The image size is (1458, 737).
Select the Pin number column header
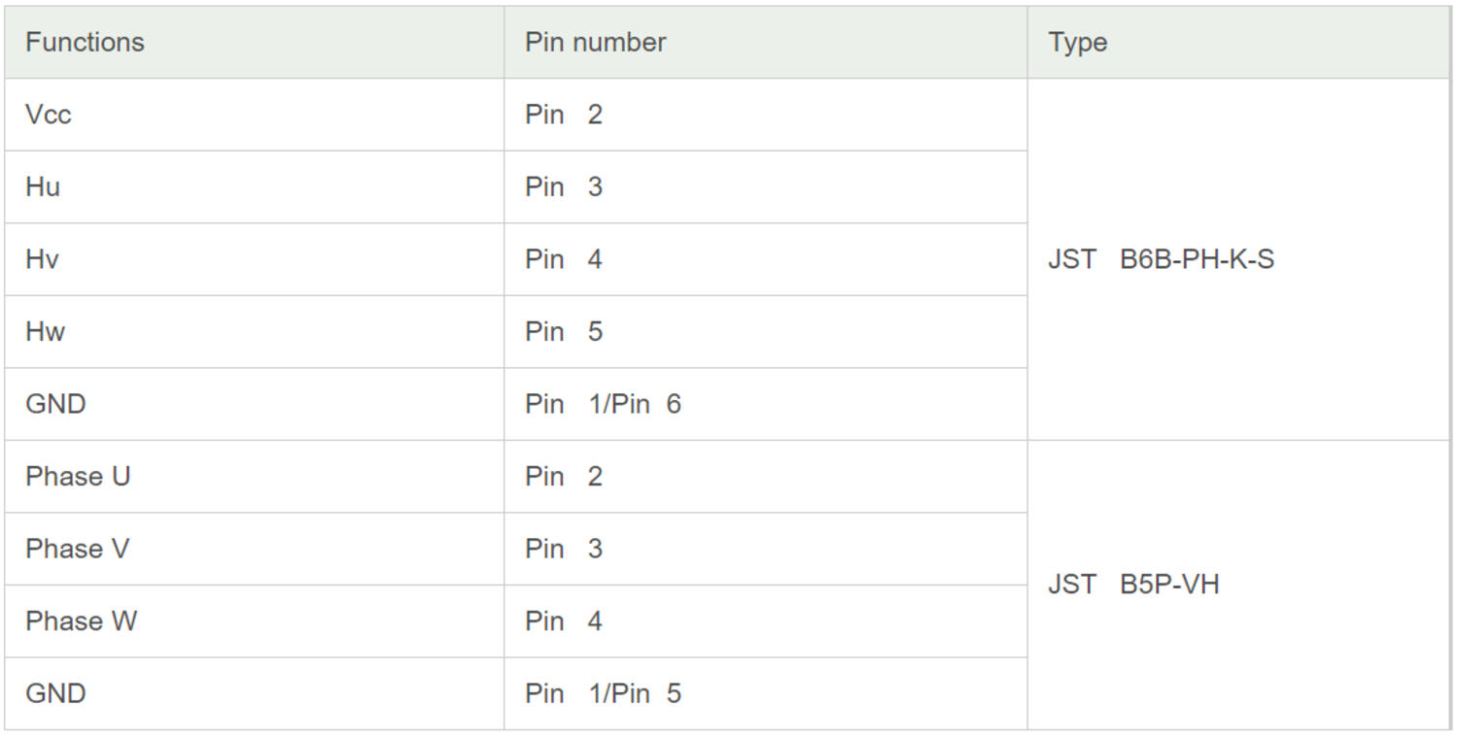pyautogui.click(x=595, y=42)
